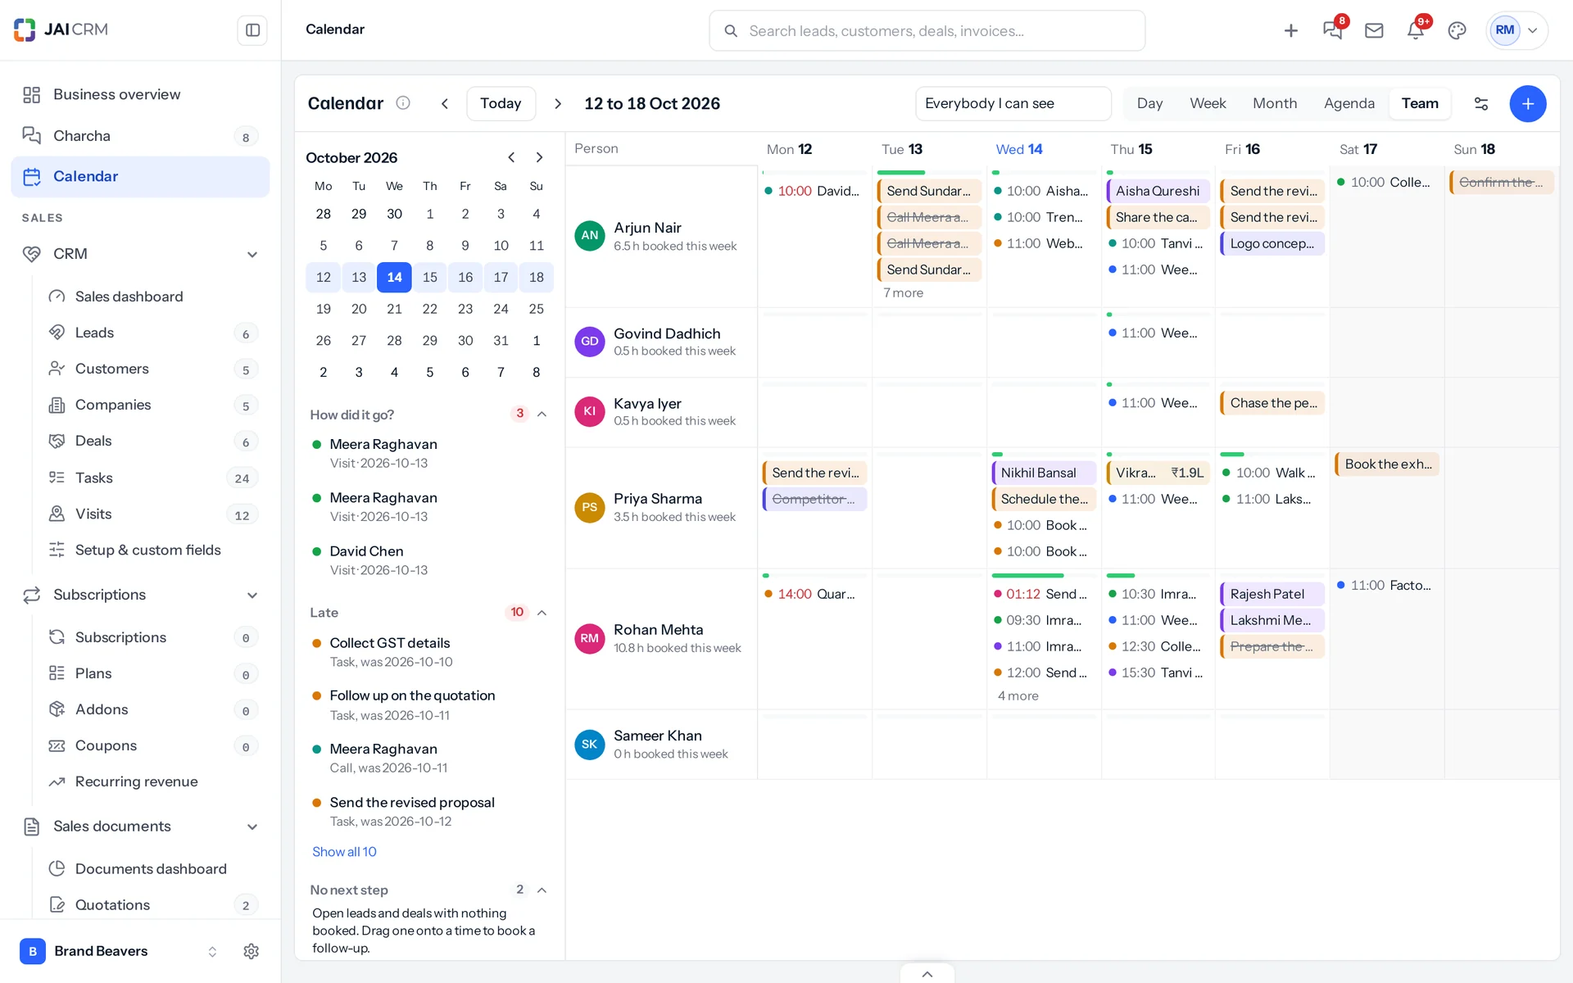The width and height of the screenshot is (1573, 983).
Task: Open the mail envelope icon
Action: click(x=1374, y=30)
